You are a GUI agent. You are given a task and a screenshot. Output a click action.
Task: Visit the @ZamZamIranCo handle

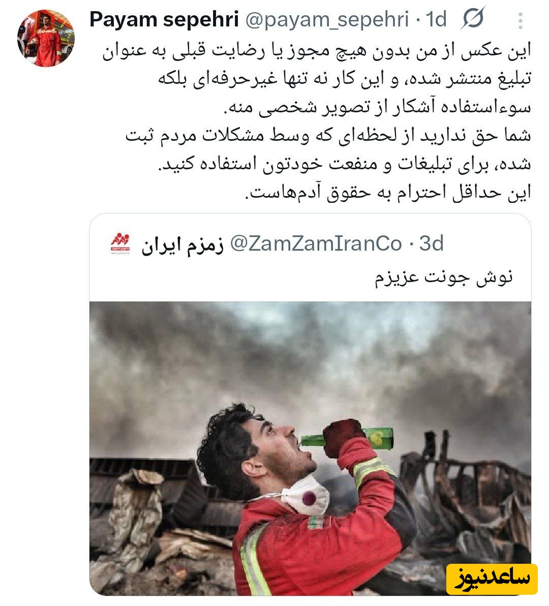coord(316,244)
